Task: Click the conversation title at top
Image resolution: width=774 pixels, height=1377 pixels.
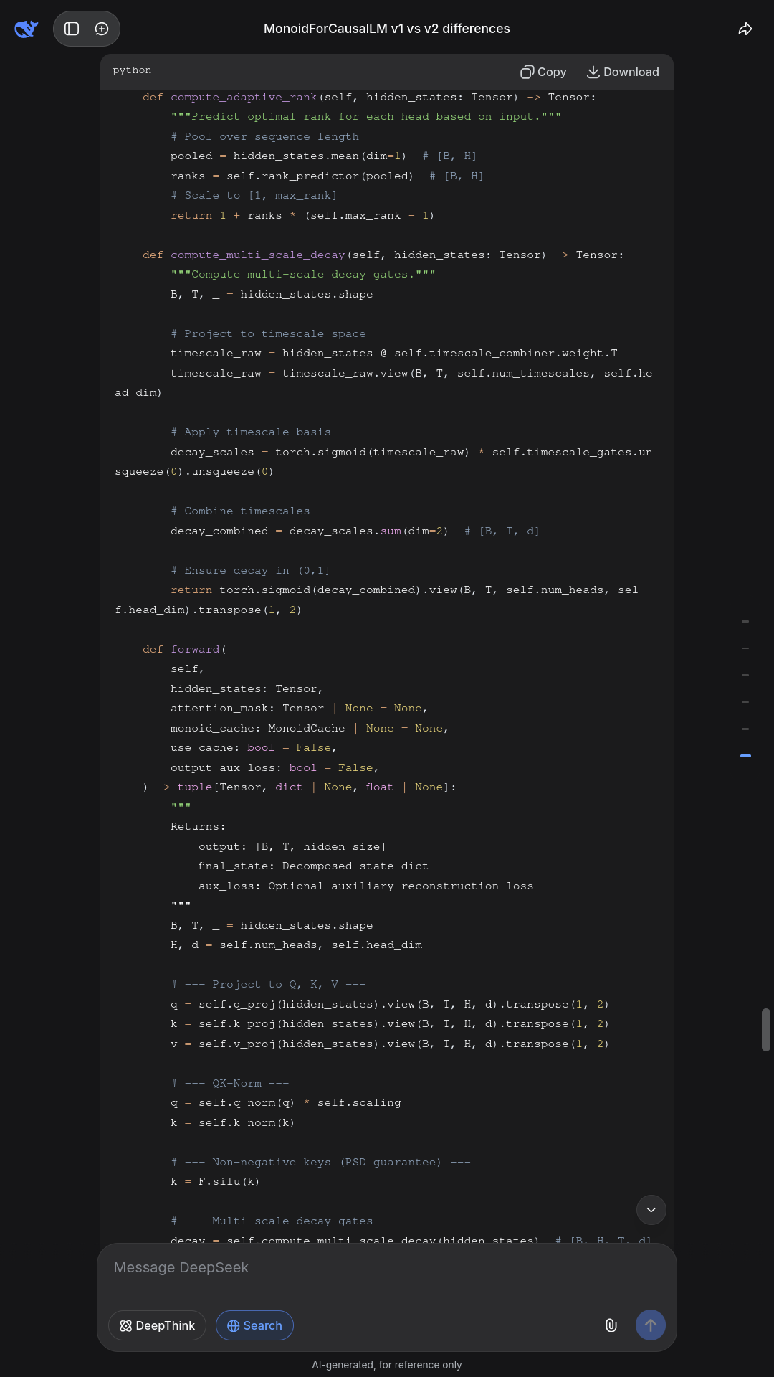Action: [x=387, y=29]
